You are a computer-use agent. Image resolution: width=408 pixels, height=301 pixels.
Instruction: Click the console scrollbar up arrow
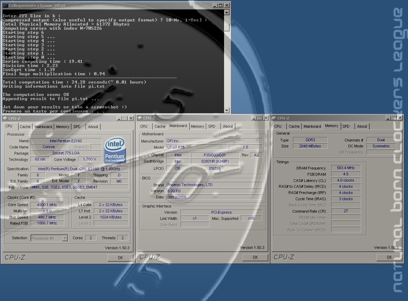click(x=226, y=12)
